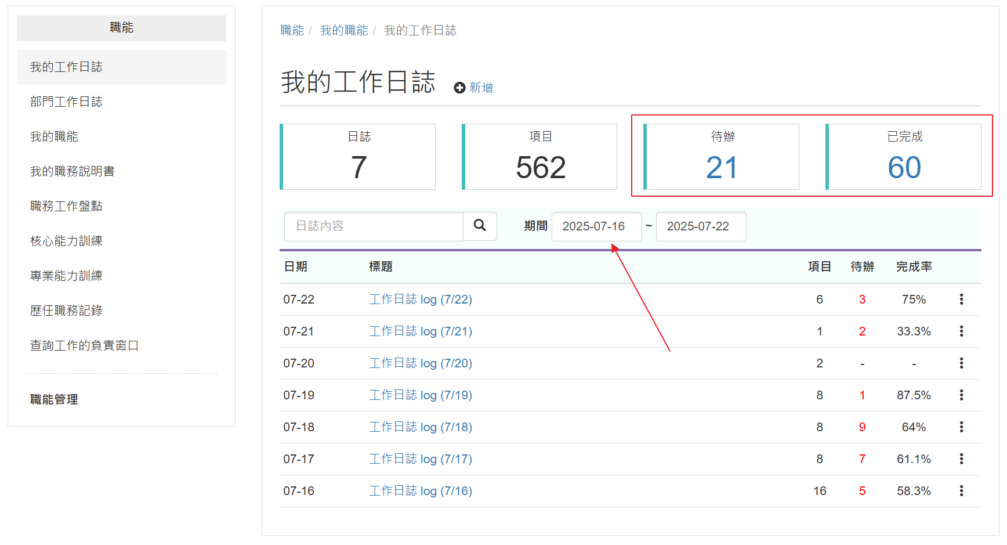Click the 待辦 count 21

point(722,168)
